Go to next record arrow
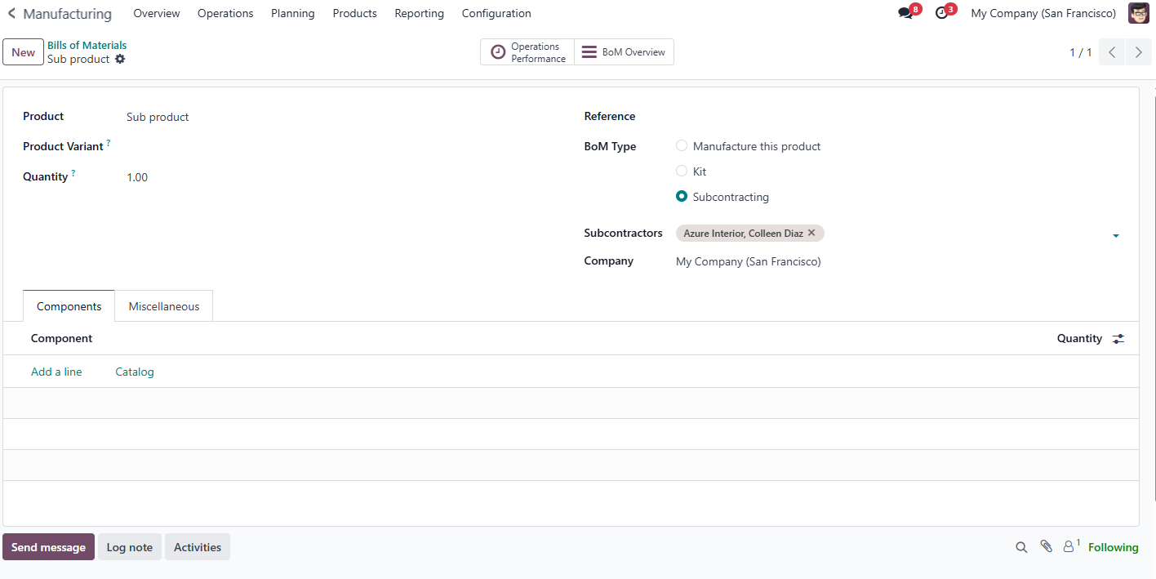The width and height of the screenshot is (1156, 579). pos(1138,52)
